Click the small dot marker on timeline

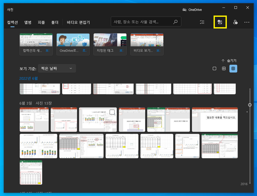pyautogui.click(x=247, y=112)
